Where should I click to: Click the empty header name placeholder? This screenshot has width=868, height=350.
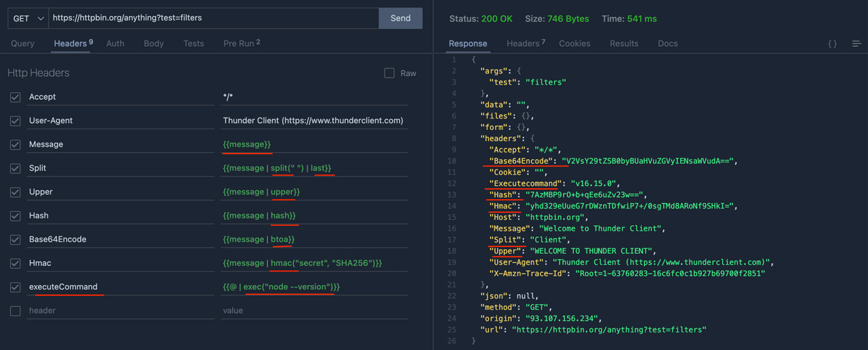[x=121, y=311]
